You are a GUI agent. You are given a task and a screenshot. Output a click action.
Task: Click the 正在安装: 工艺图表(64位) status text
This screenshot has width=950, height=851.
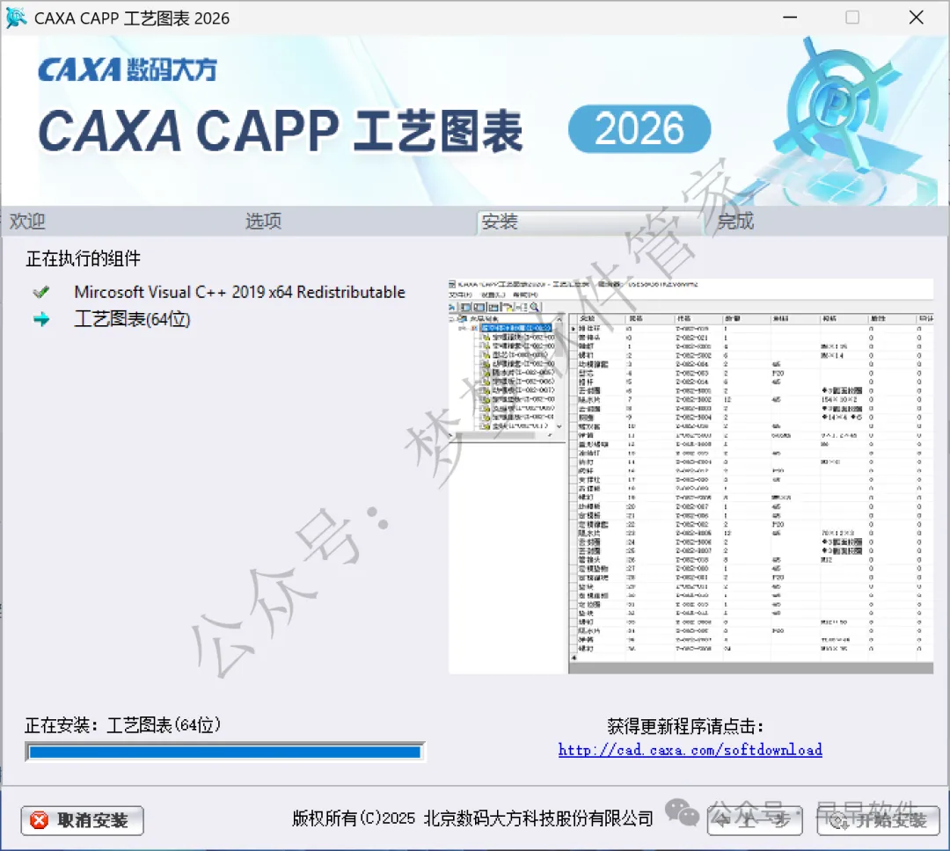pos(123,724)
